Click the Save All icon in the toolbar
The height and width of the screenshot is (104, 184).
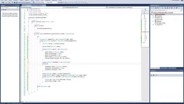point(17,3)
